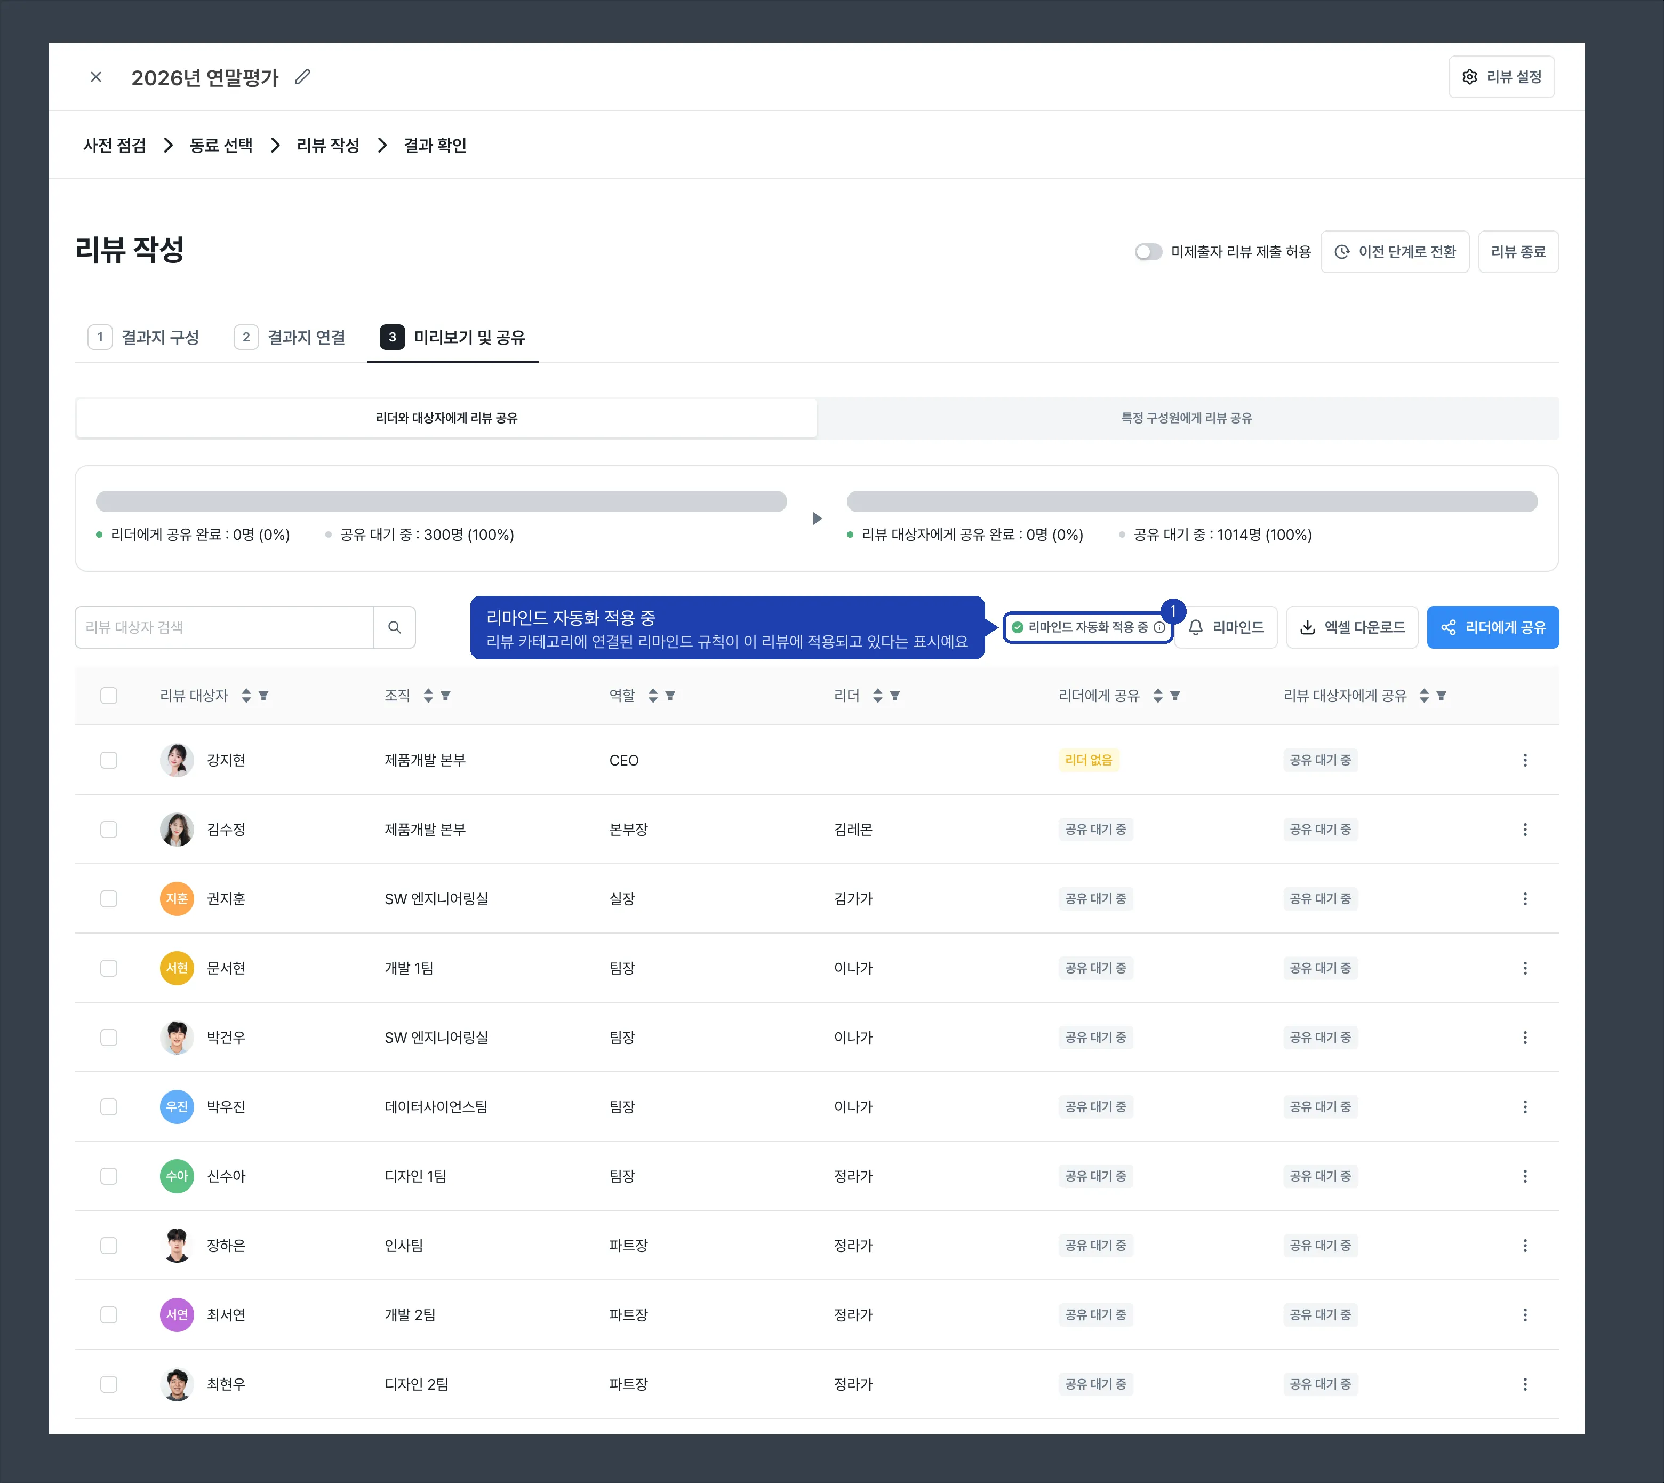Image resolution: width=1664 pixels, height=1483 pixels.
Task: Click sort arrows on 리뷰 대상자 column
Action: point(246,695)
